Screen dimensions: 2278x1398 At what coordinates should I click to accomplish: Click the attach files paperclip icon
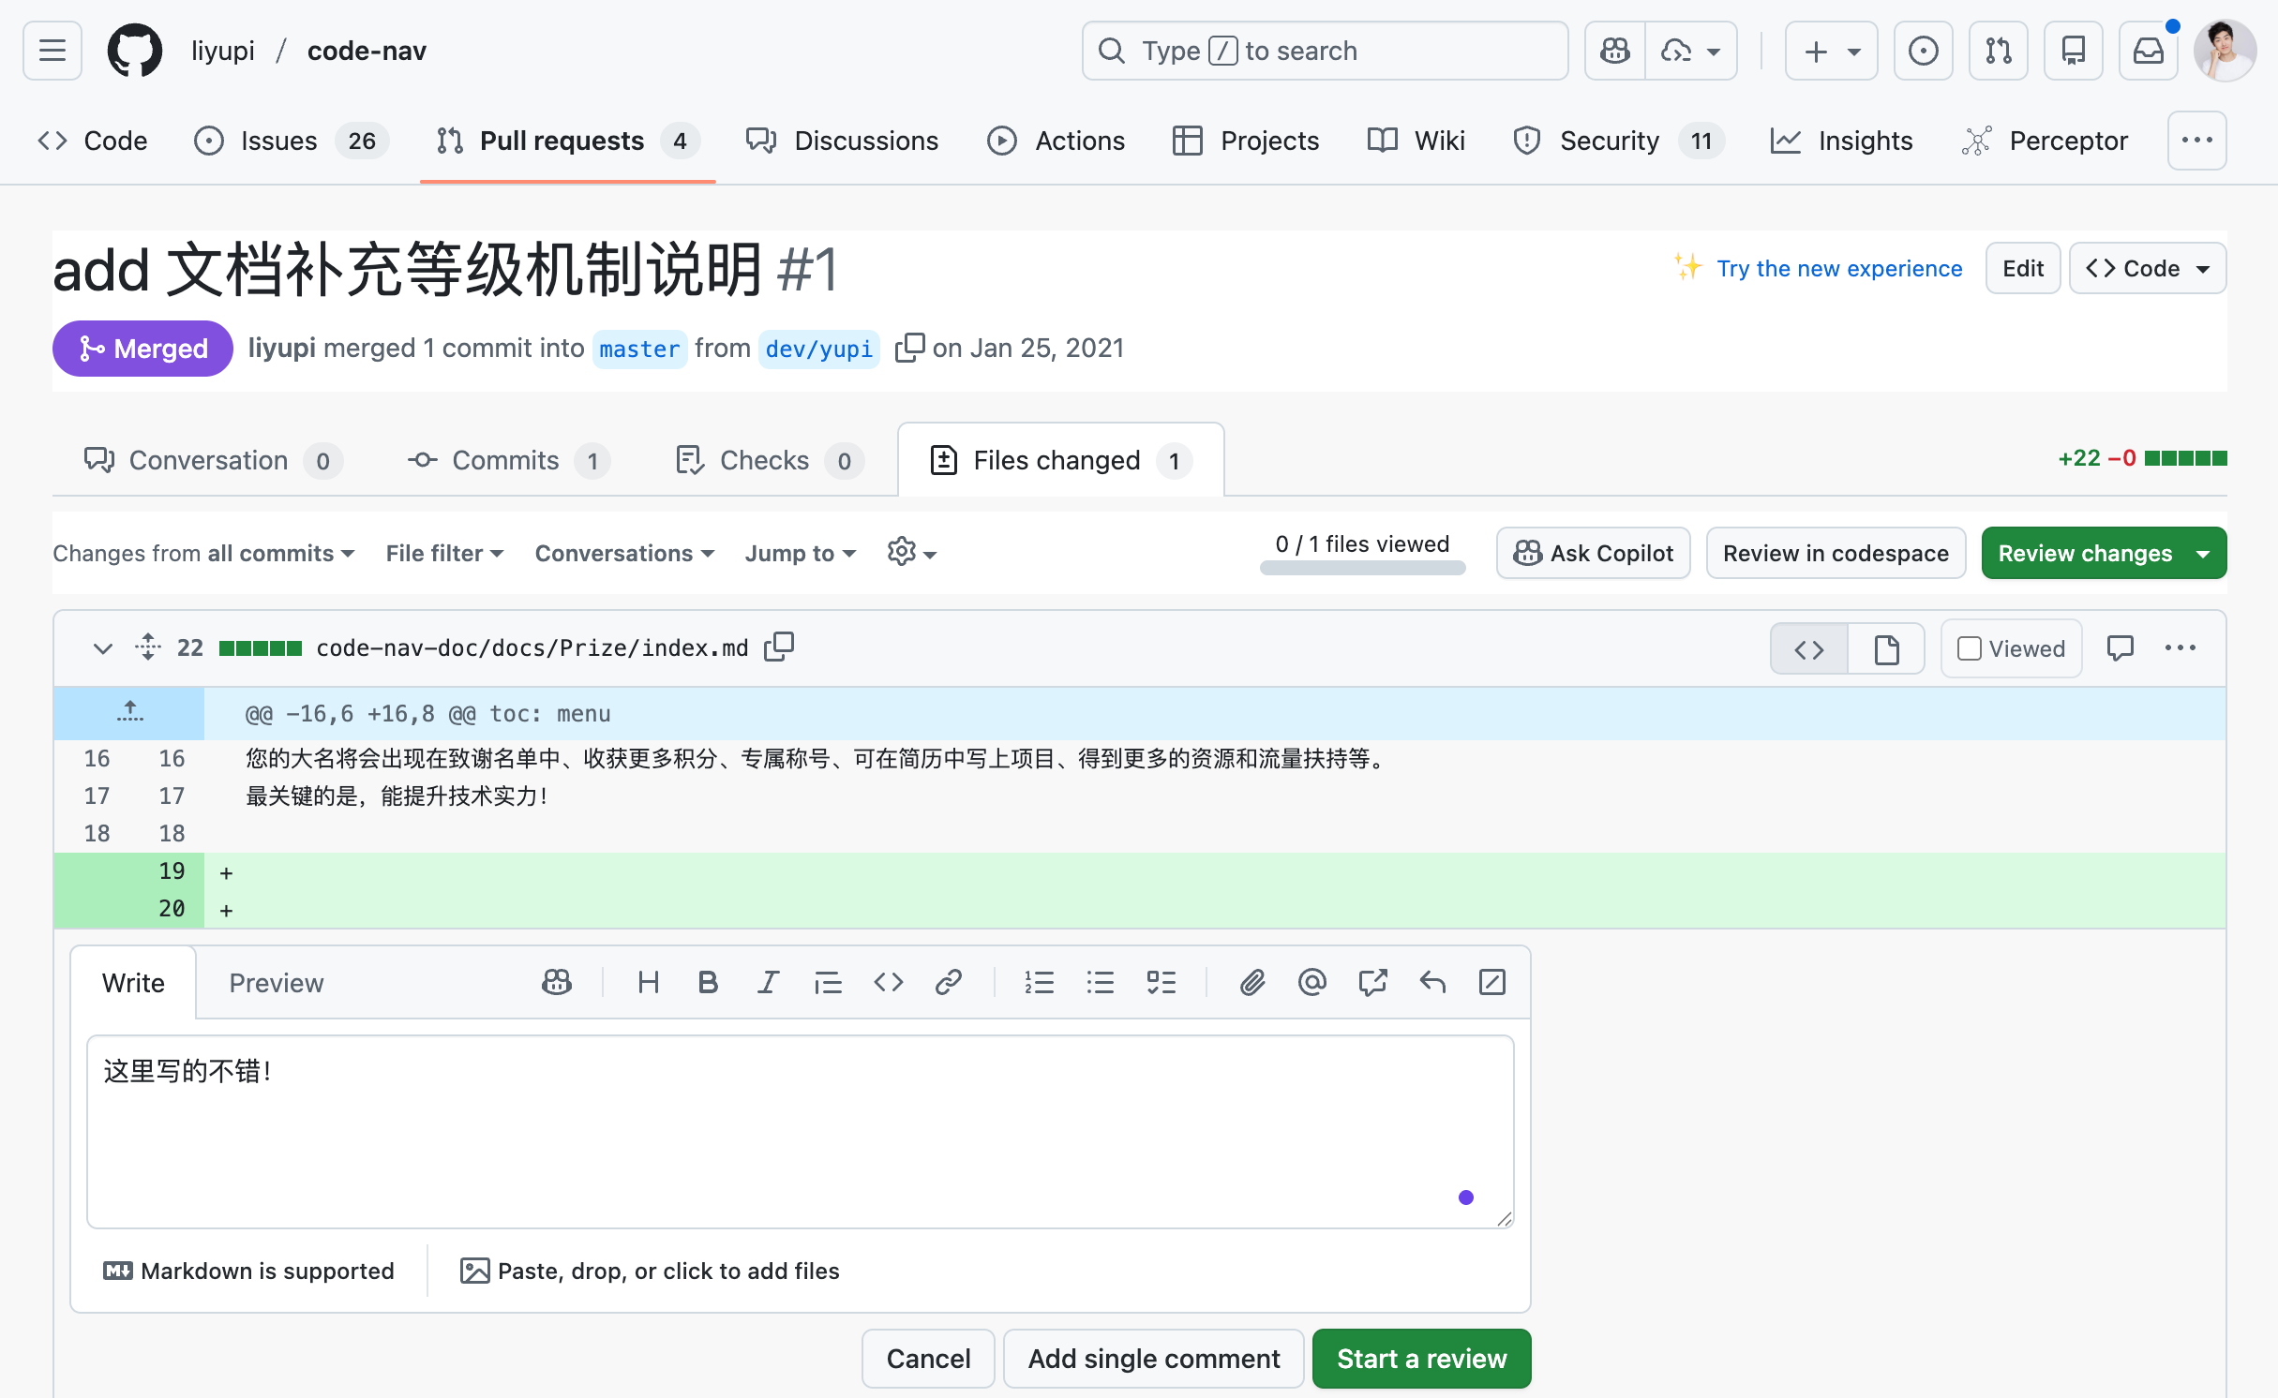click(1251, 982)
